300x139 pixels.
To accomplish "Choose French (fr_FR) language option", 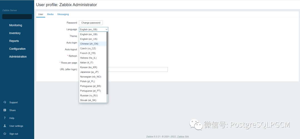I will coord(93,53).
